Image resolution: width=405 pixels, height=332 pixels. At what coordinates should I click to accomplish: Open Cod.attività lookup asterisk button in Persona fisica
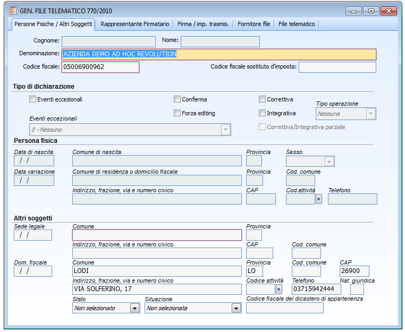click(319, 199)
